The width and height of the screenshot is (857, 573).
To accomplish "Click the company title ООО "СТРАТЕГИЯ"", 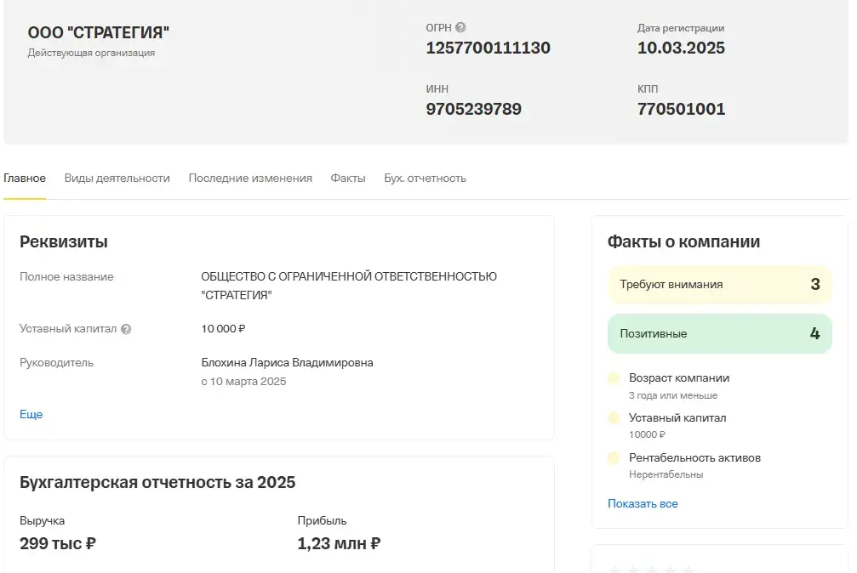I will tap(99, 33).
